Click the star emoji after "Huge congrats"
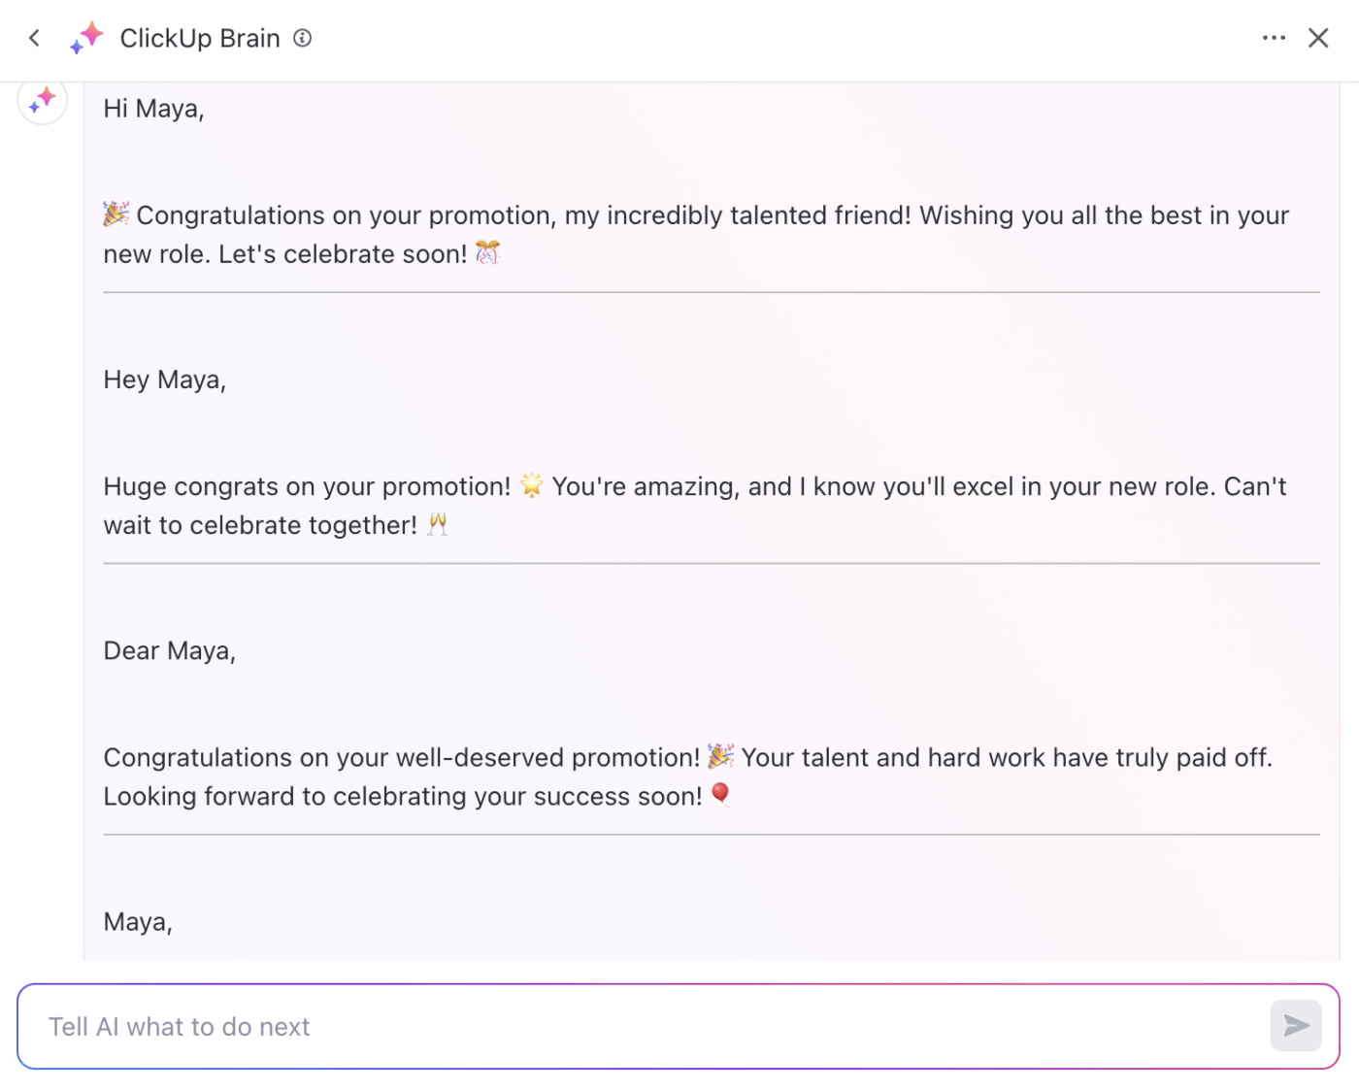Image resolution: width=1359 pixels, height=1090 pixels. pyautogui.click(x=531, y=484)
